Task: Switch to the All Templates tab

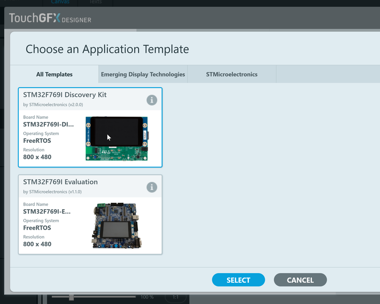Action: pyautogui.click(x=54, y=74)
